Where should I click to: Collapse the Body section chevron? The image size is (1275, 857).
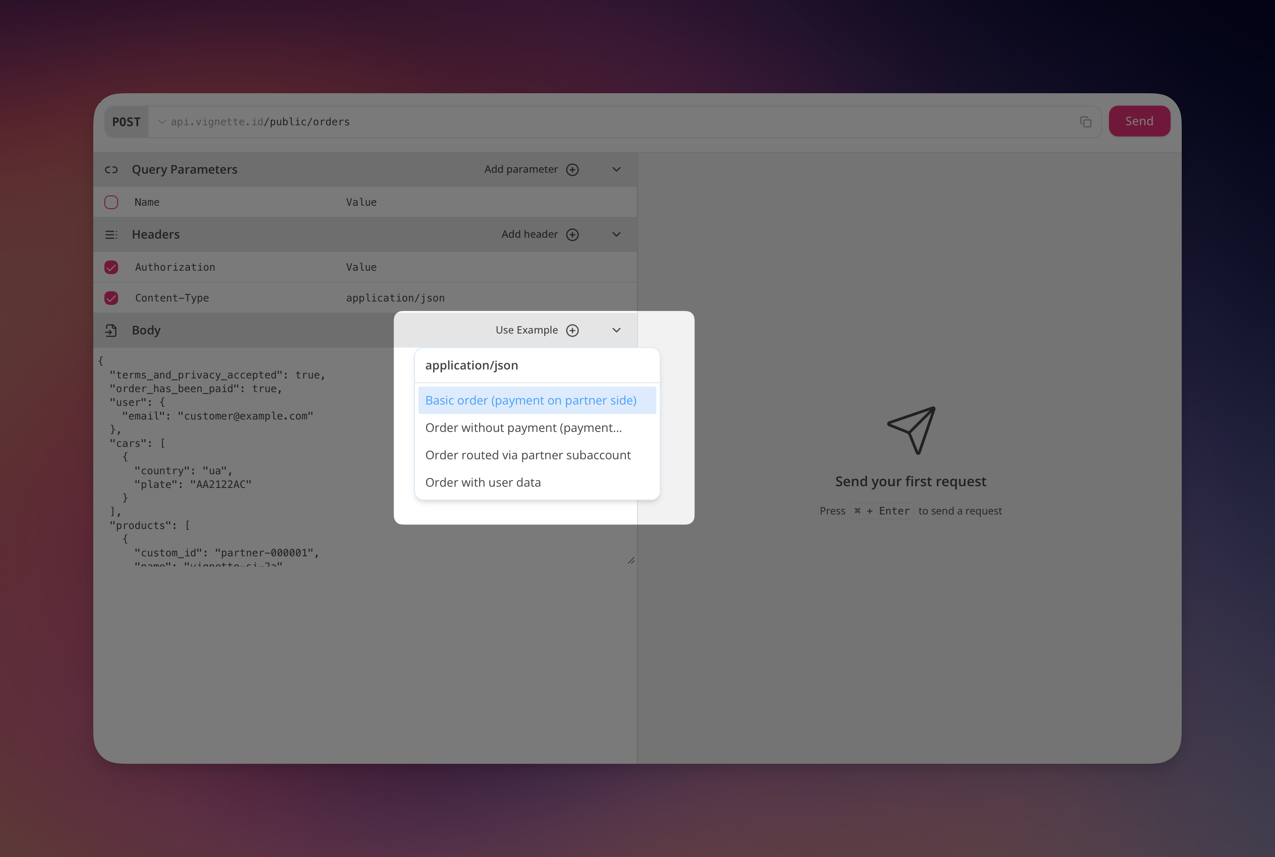[x=616, y=330]
